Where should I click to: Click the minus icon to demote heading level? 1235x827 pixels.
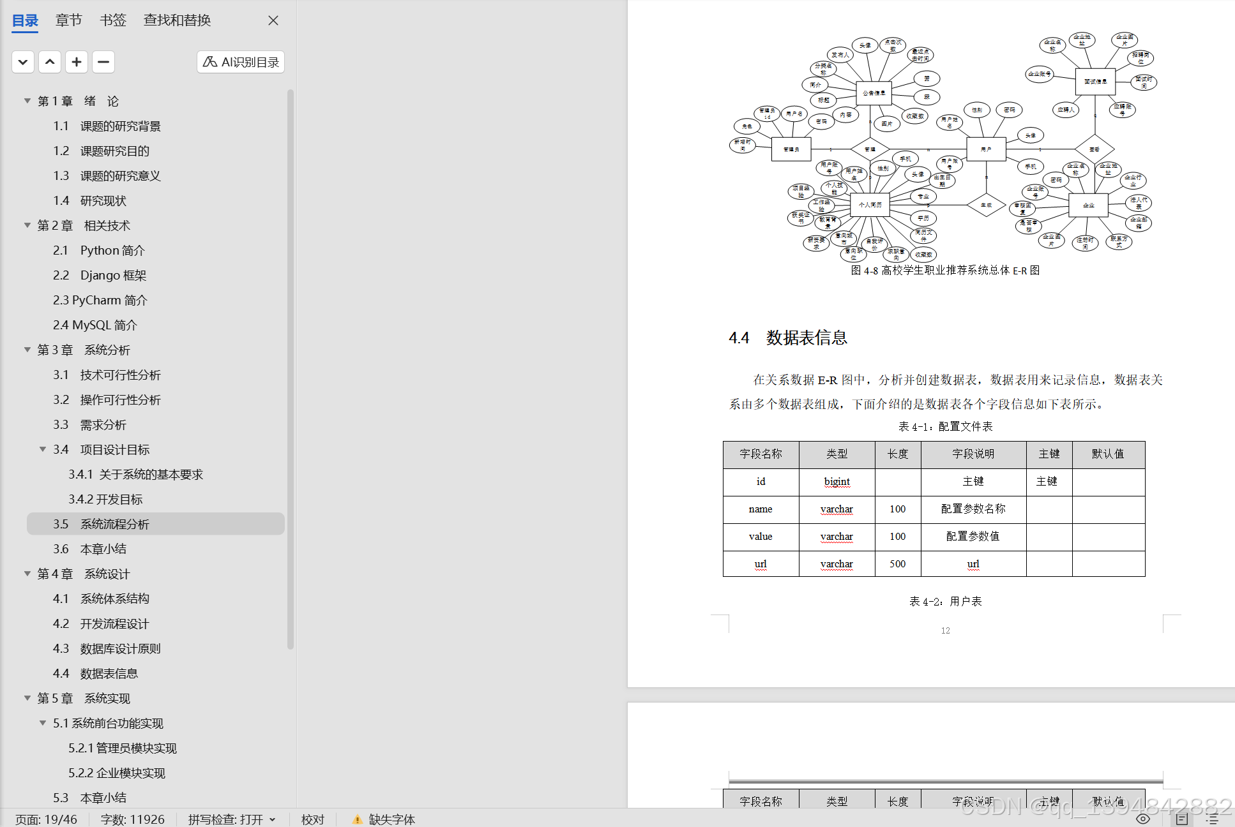tap(103, 62)
